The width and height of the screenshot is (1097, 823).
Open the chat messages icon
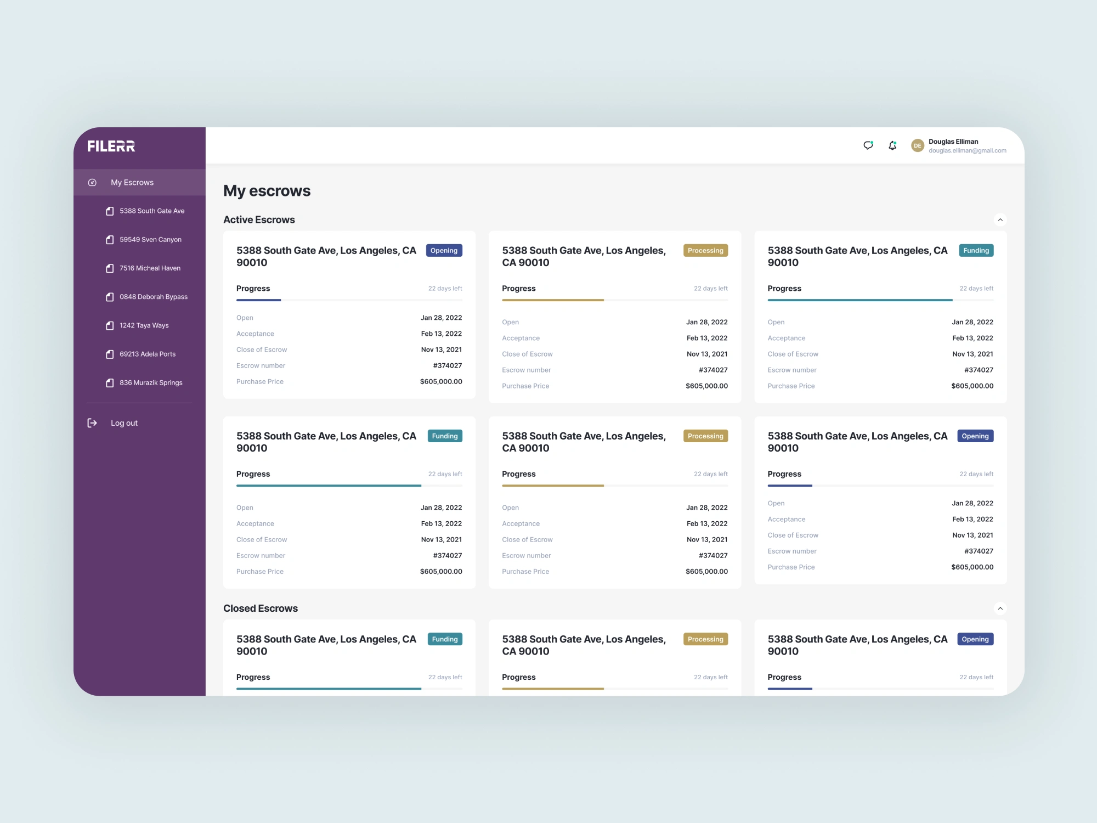pyautogui.click(x=868, y=145)
